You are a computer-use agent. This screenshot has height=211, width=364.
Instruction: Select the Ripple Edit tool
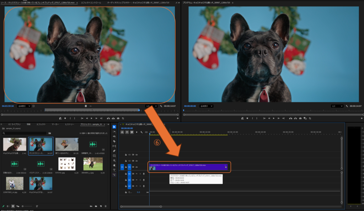pyautogui.click(x=114, y=136)
